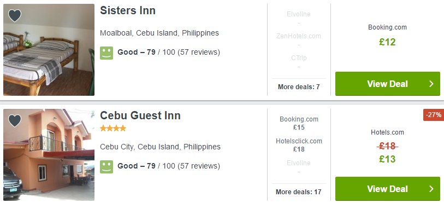The height and width of the screenshot is (203, 444).
Task: Select Hotelsclick.com £18 offer
Action: point(299,145)
